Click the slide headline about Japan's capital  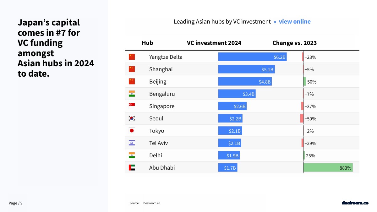(56, 48)
